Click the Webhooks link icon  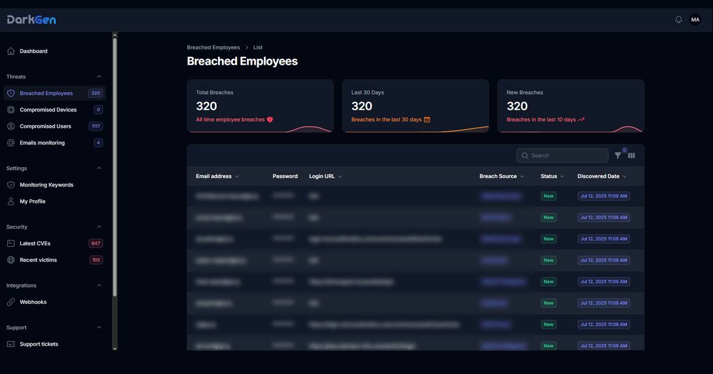point(11,302)
